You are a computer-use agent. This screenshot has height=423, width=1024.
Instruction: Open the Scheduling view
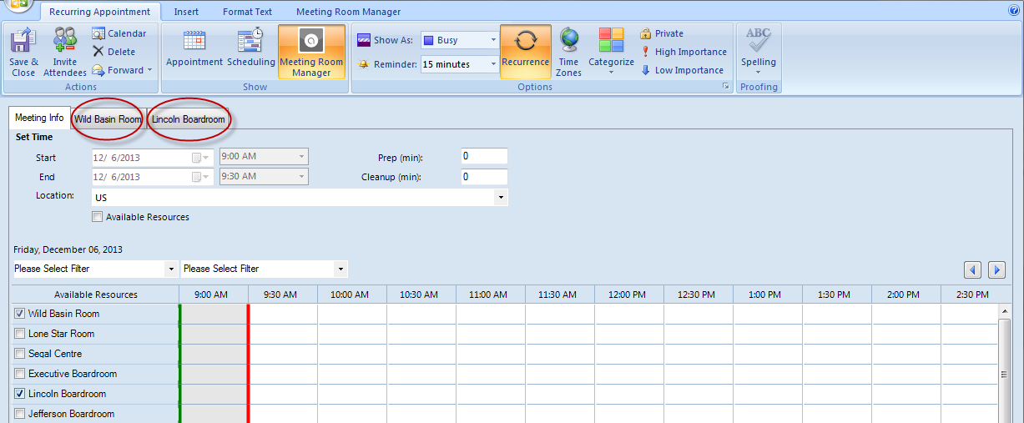pyautogui.click(x=250, y=51)
